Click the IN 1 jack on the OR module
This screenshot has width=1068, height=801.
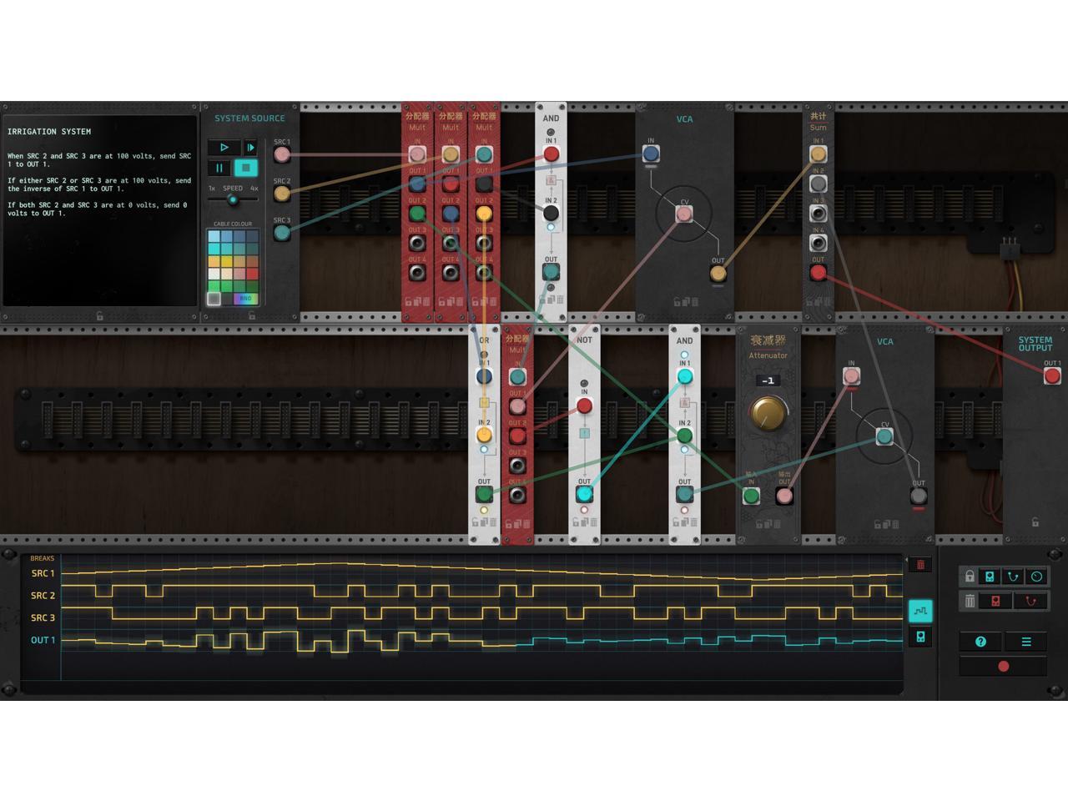click(x=484, y=377)
